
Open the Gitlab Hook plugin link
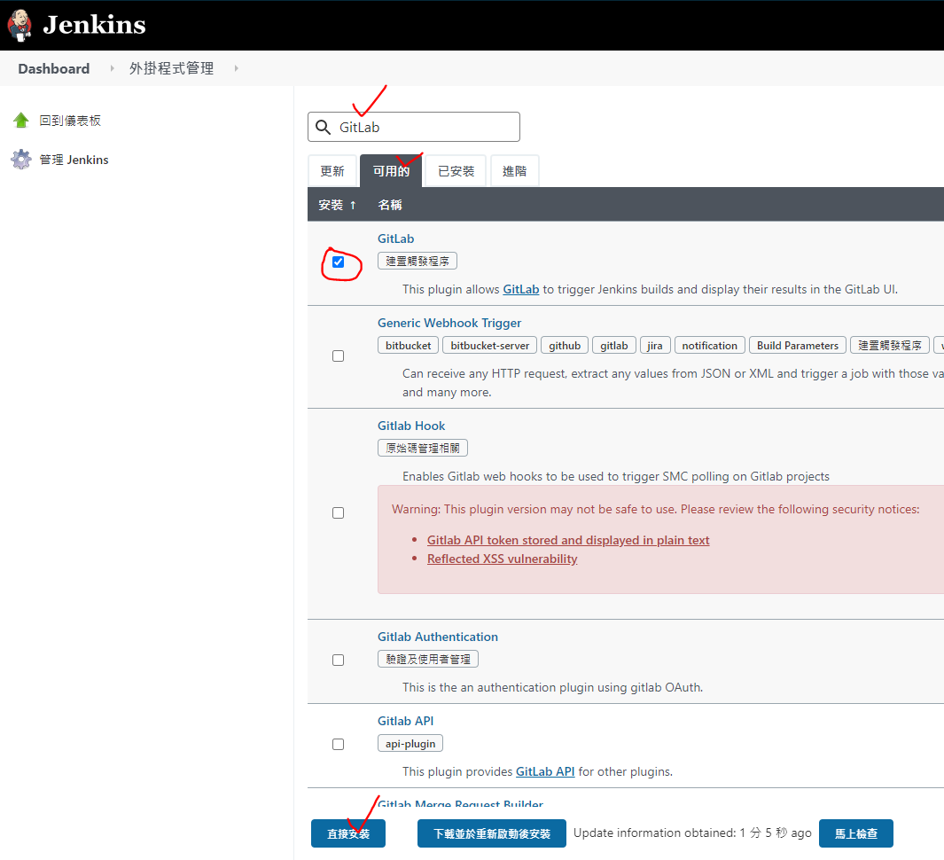coord(411,426)
